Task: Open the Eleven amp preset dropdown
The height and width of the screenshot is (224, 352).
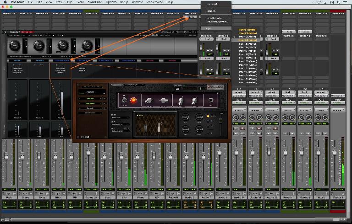Action: 134,85
